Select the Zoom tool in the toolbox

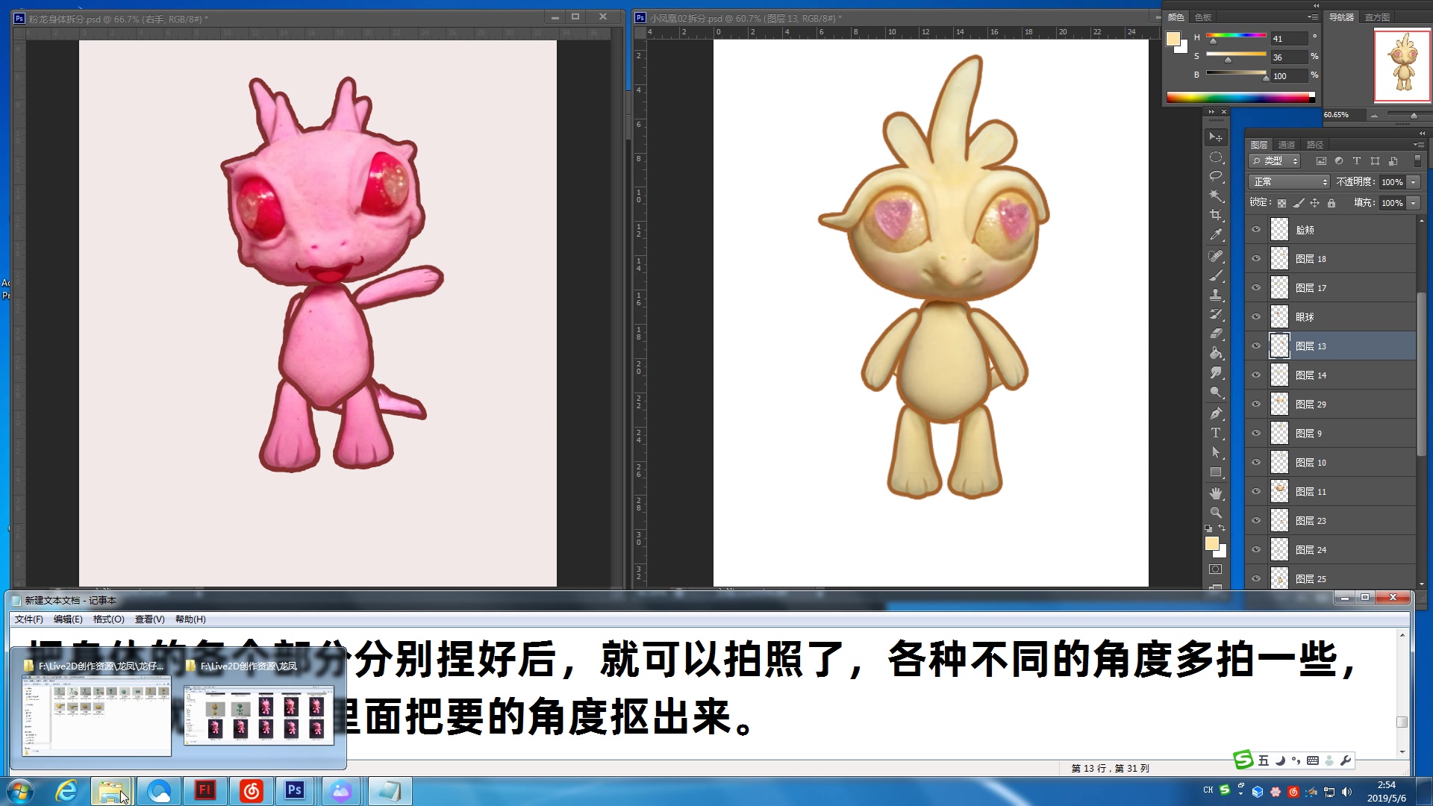[1216, 513]
